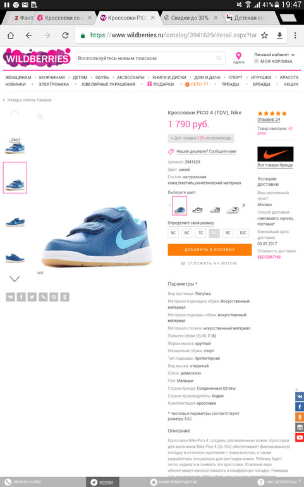Show next thumbnails with down chevron

[x=15, y=278]
